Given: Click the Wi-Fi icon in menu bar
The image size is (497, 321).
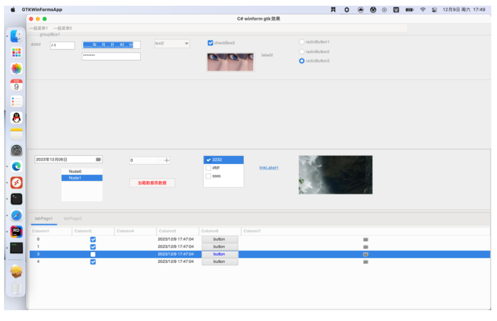Looking at the screenshot, I should coord(423,10).
